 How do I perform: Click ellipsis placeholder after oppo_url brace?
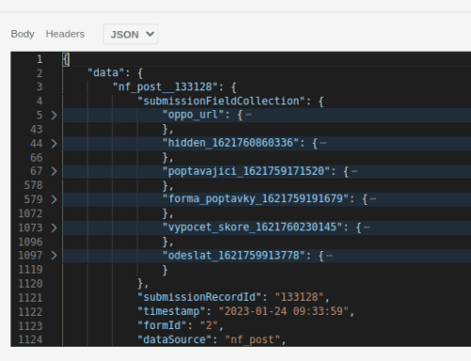click(248, 115)
